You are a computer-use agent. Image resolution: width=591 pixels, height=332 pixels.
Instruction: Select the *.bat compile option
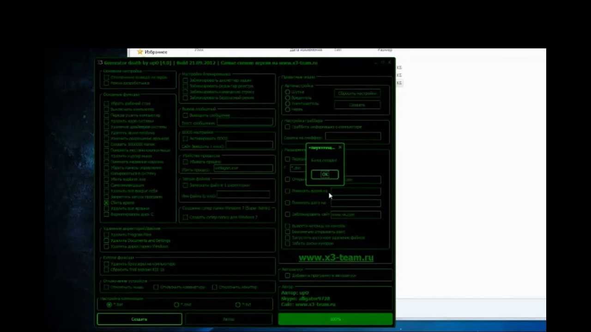point(109,305)
